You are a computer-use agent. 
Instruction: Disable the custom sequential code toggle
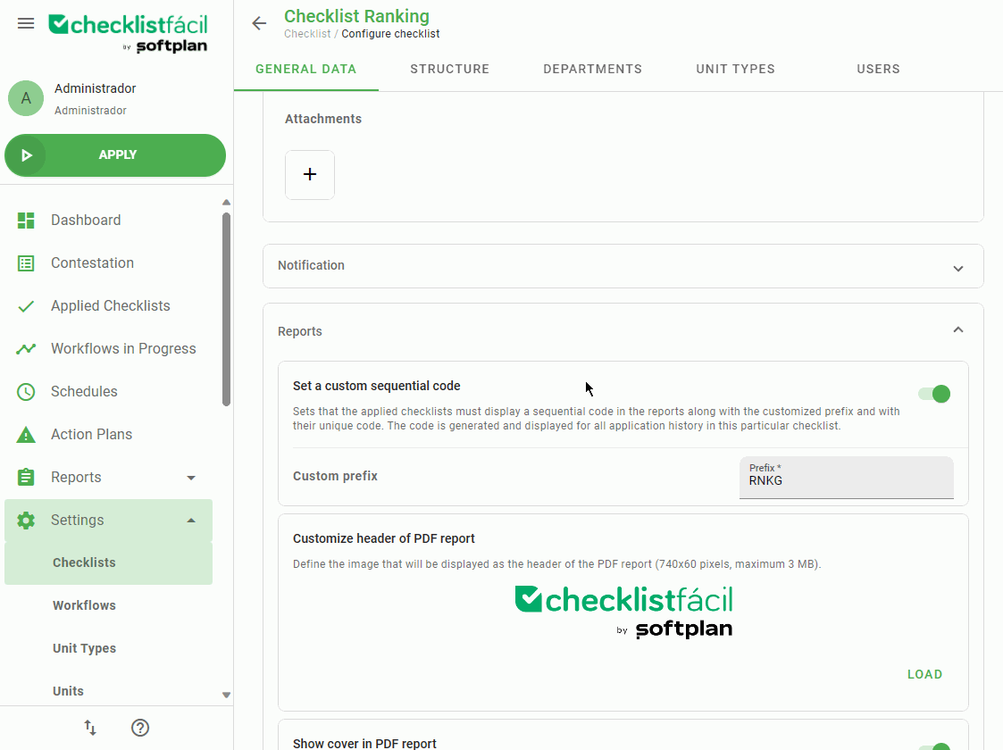(x=934, y=394)
